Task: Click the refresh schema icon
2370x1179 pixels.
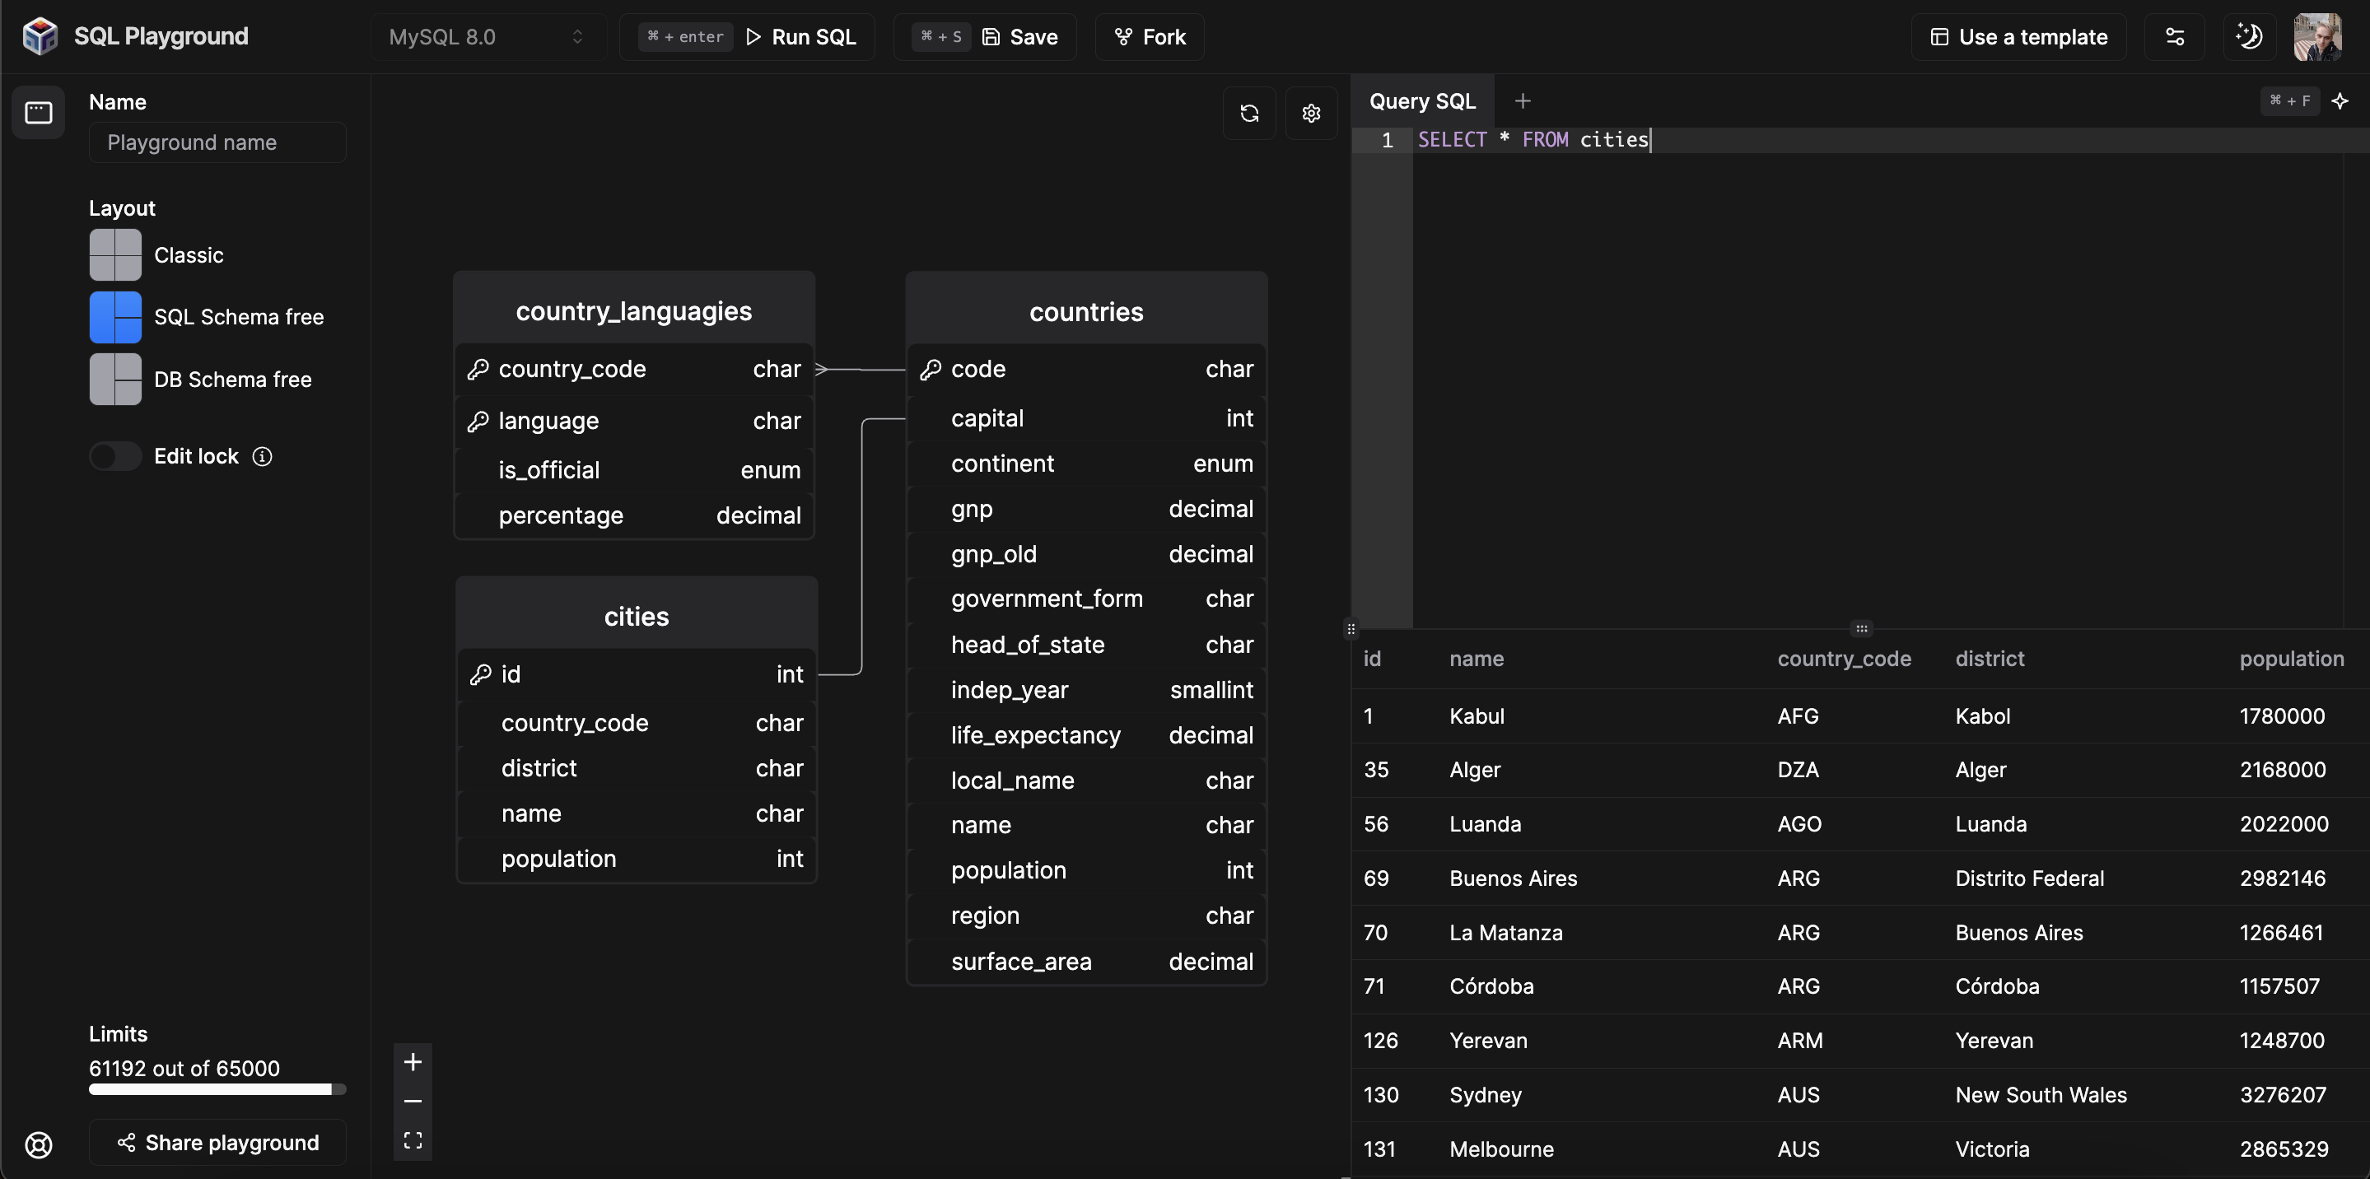Action: click(1249, 113)
